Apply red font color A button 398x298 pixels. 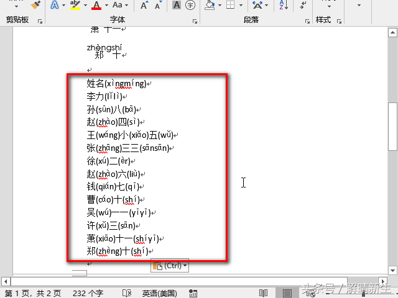point(96,5)
